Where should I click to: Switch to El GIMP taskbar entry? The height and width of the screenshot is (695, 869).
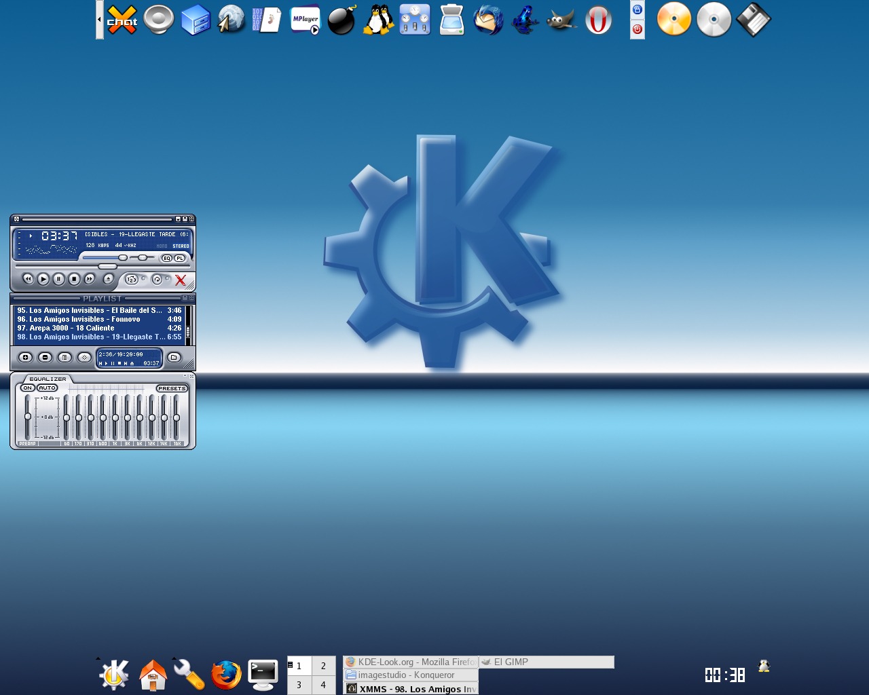tap(547, 662)
